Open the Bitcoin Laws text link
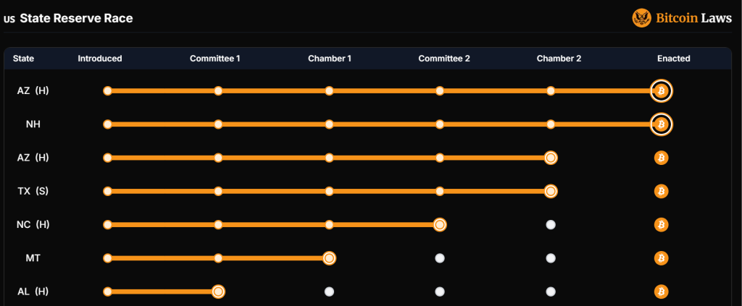The width and height of the screenshot is (742, 306). (693, 18)
